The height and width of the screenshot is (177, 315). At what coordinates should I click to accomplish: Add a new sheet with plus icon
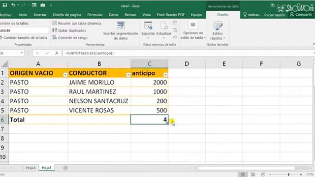click(x=65, y=168)
